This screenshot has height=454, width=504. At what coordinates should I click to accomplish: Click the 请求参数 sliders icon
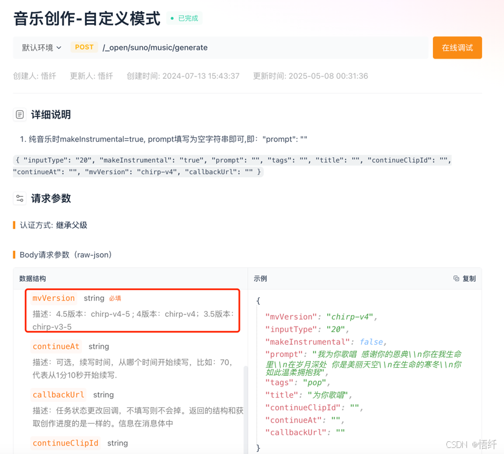click(19, 198)
